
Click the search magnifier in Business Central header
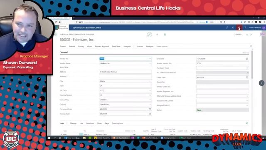[227, 27]
